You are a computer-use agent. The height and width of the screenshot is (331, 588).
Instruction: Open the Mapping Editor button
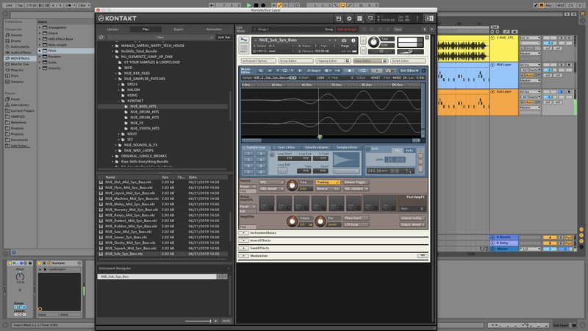(x=333, y=61)
